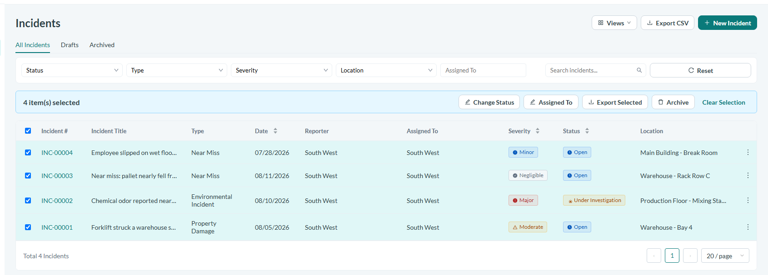Open the Type filter dropdown
Viewport: 768px width, 275px height.
(177, 70)
